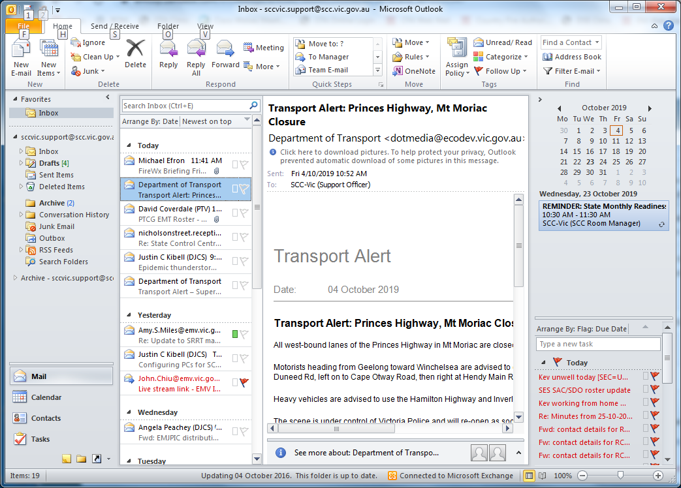
Task: Click the Delete icon in ribbon
Action: (x=135, y=50)
